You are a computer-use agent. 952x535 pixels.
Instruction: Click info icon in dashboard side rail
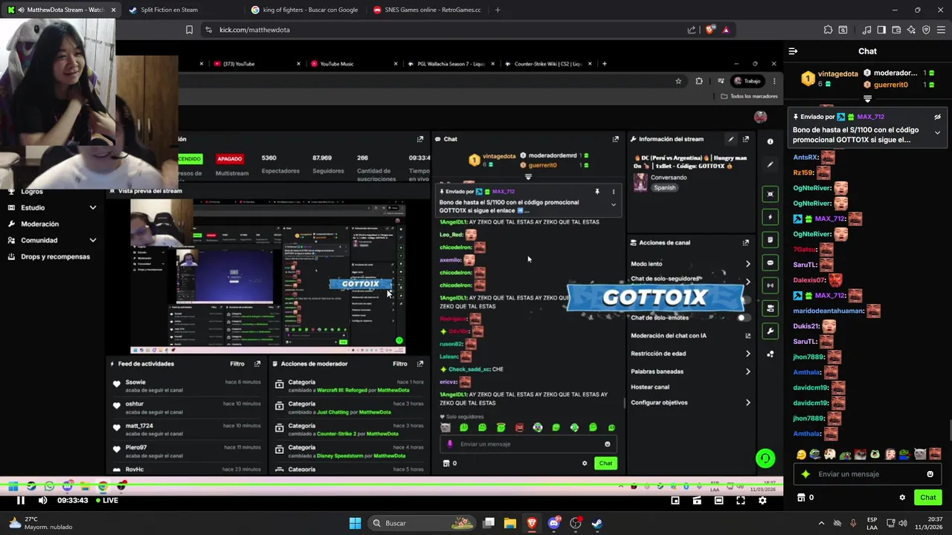(771, 141)
